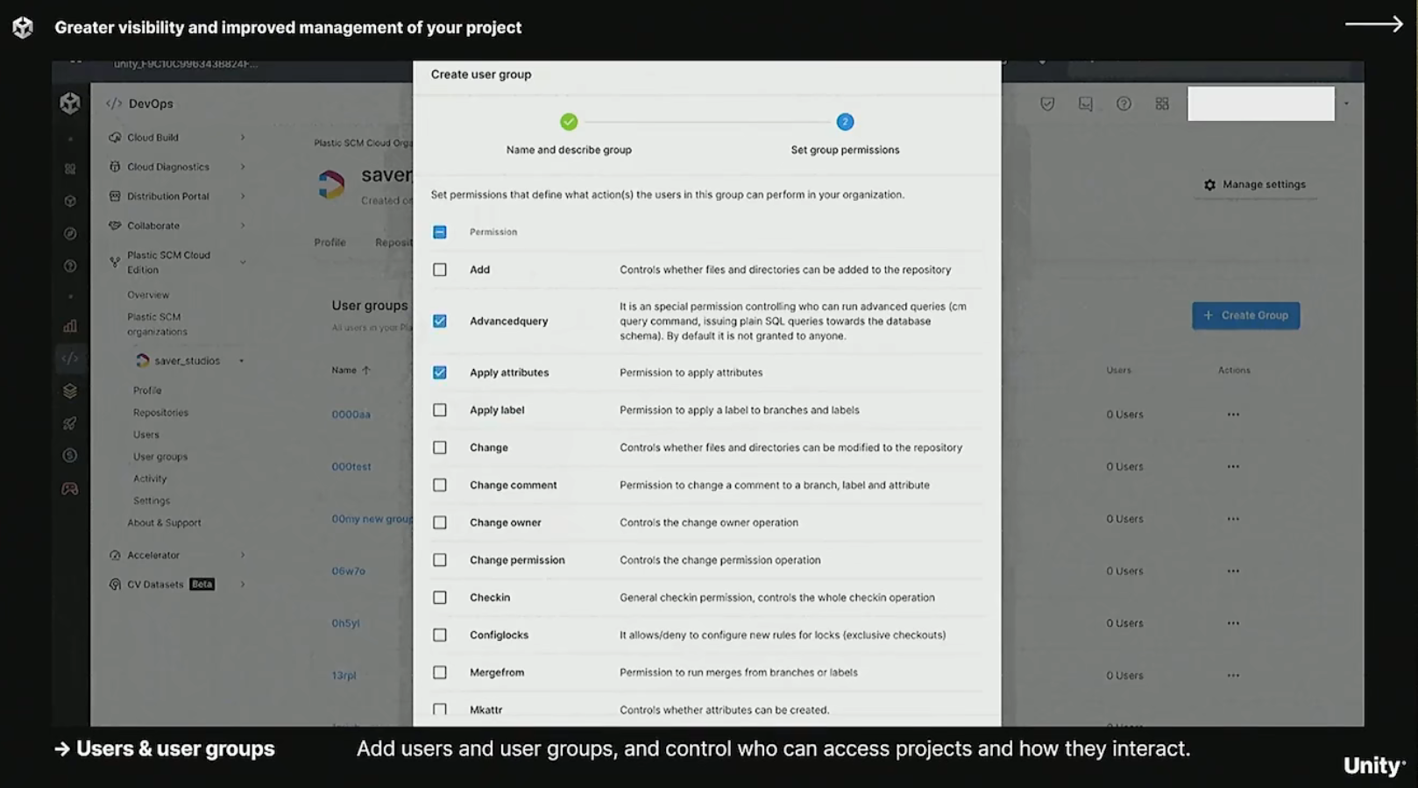
Task: Click the CV Datasets icon
Action: [115, 585]
